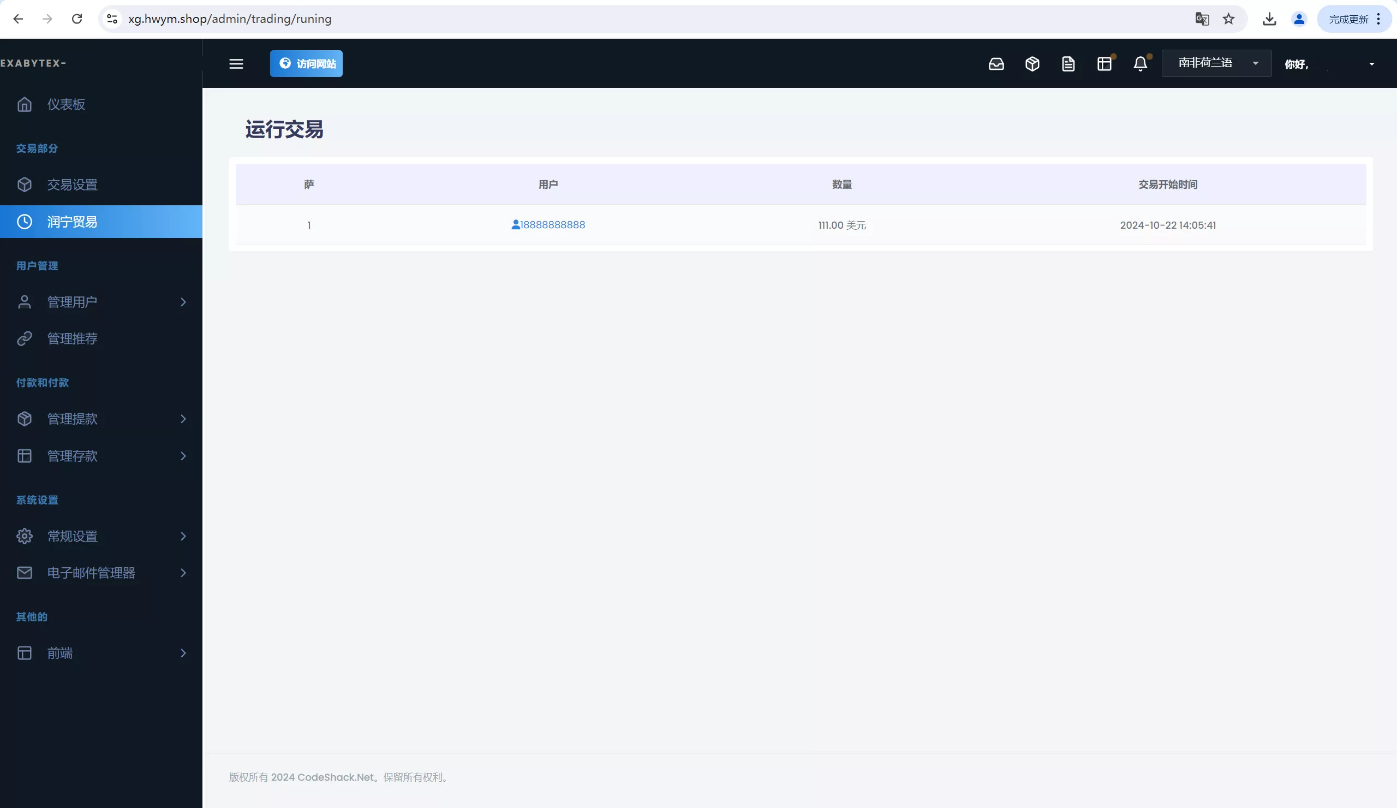This screenshot has height=808, width=1397.
Task: Toggle the sidebar with the hamburger icon
Action: [236, 64]
